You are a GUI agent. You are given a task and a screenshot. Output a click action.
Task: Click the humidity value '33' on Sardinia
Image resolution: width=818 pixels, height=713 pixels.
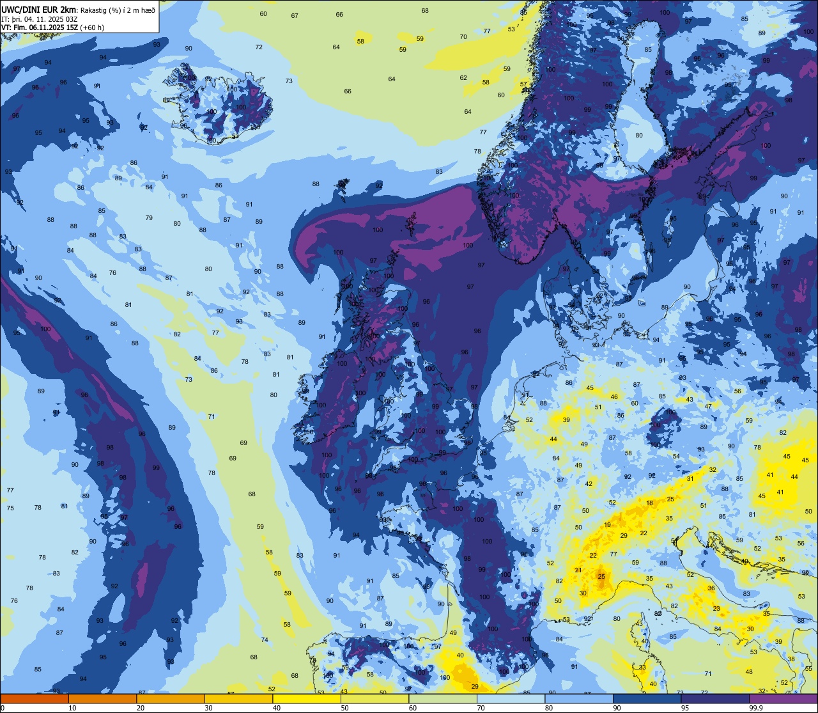642,668
